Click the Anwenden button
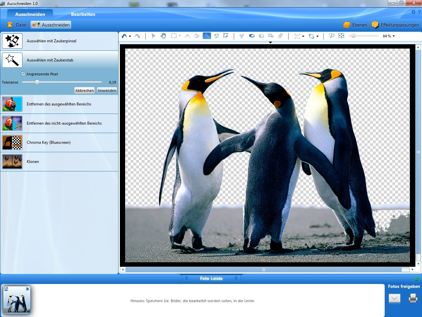 pos(107,90)
